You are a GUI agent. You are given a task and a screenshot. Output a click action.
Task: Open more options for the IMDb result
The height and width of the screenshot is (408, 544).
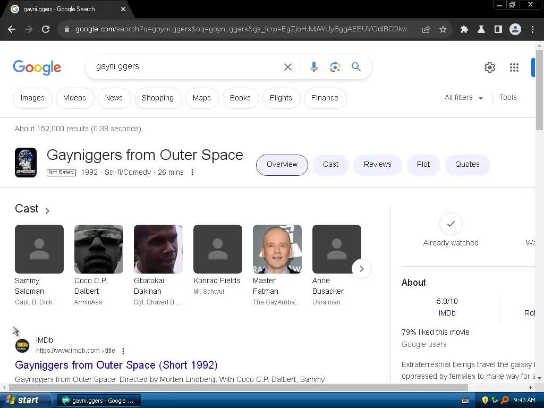[x=123, y=351]
